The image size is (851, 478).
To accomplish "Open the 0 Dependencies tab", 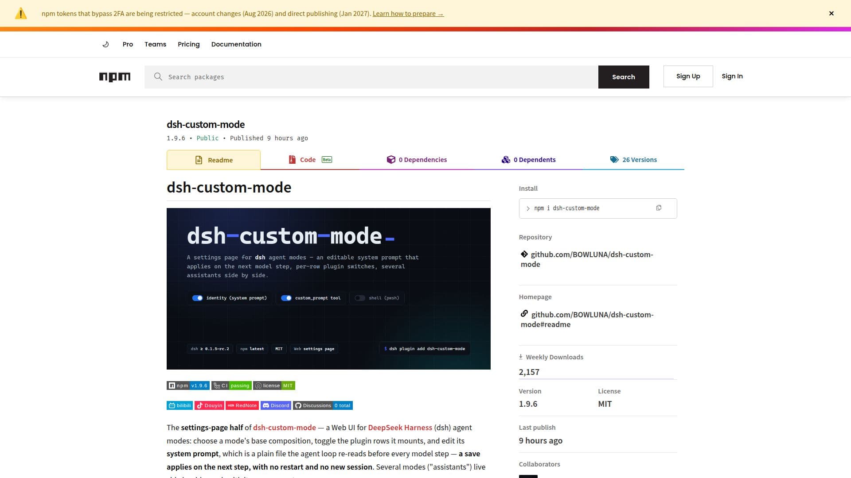I will (x=417, y=160).
